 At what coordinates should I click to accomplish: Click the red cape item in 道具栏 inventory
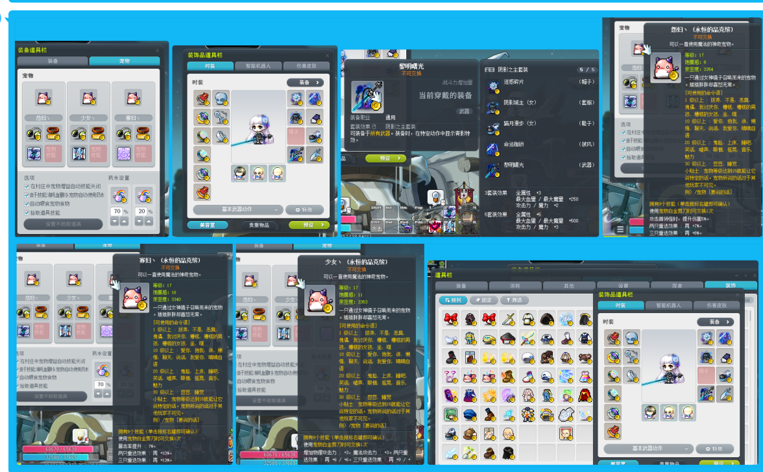(585, 395)
